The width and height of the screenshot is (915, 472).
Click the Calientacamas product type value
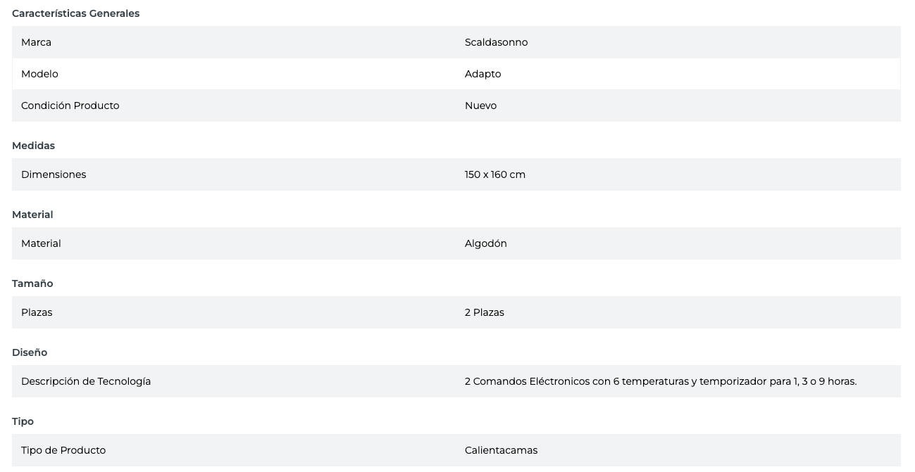point(501,450)
